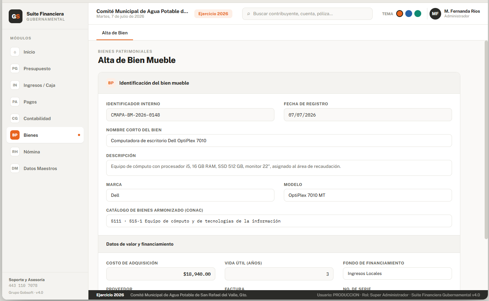489x301 pixels.
Task: Open Contabilidad CG module icon
Action: pos(15,119)
